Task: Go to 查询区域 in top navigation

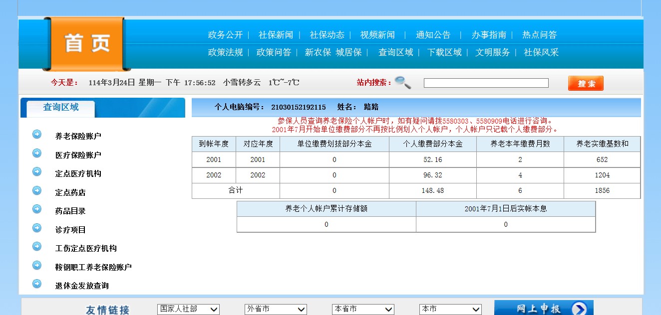Action: (x=396, y=52)
